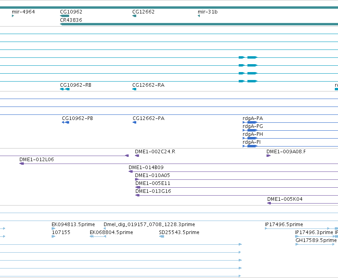The height and width of the screenshot is (278, 338).
Task: Click the CG12662-PA protein label
Action: pyautogui.click(x=149, y=118)
